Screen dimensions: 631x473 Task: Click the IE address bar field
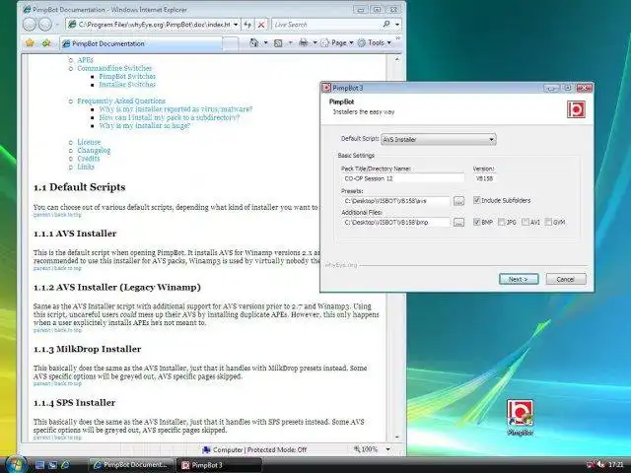pyautogui.click(x=154, y=25)
